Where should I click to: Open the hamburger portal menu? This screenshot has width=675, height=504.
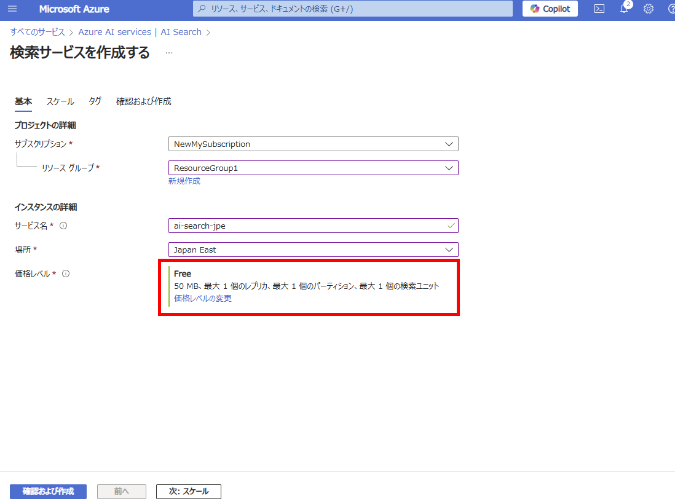pos(12,9)
